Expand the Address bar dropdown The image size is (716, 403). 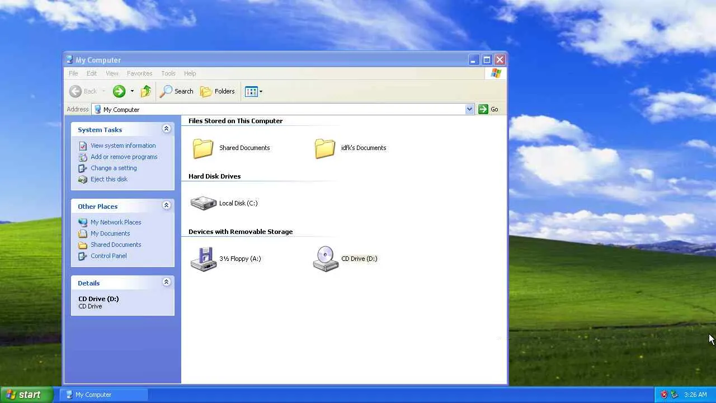click(469, 109)
